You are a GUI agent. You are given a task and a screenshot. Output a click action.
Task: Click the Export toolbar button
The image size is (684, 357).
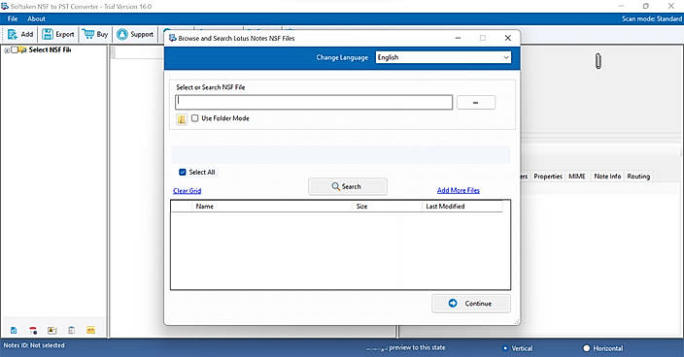pos(58,34)
